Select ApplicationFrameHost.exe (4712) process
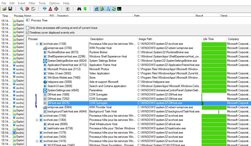The width and height of the screenshot is (251, 146). [67, 65]
